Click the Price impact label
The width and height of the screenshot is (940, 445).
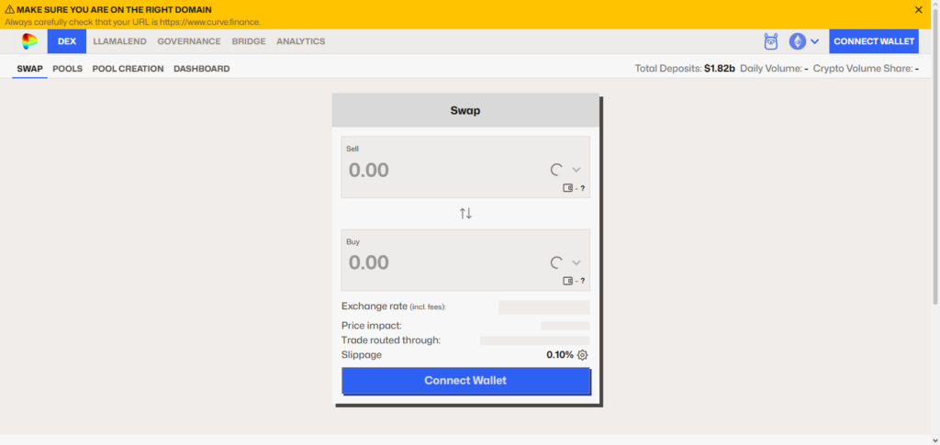(372, 326)
